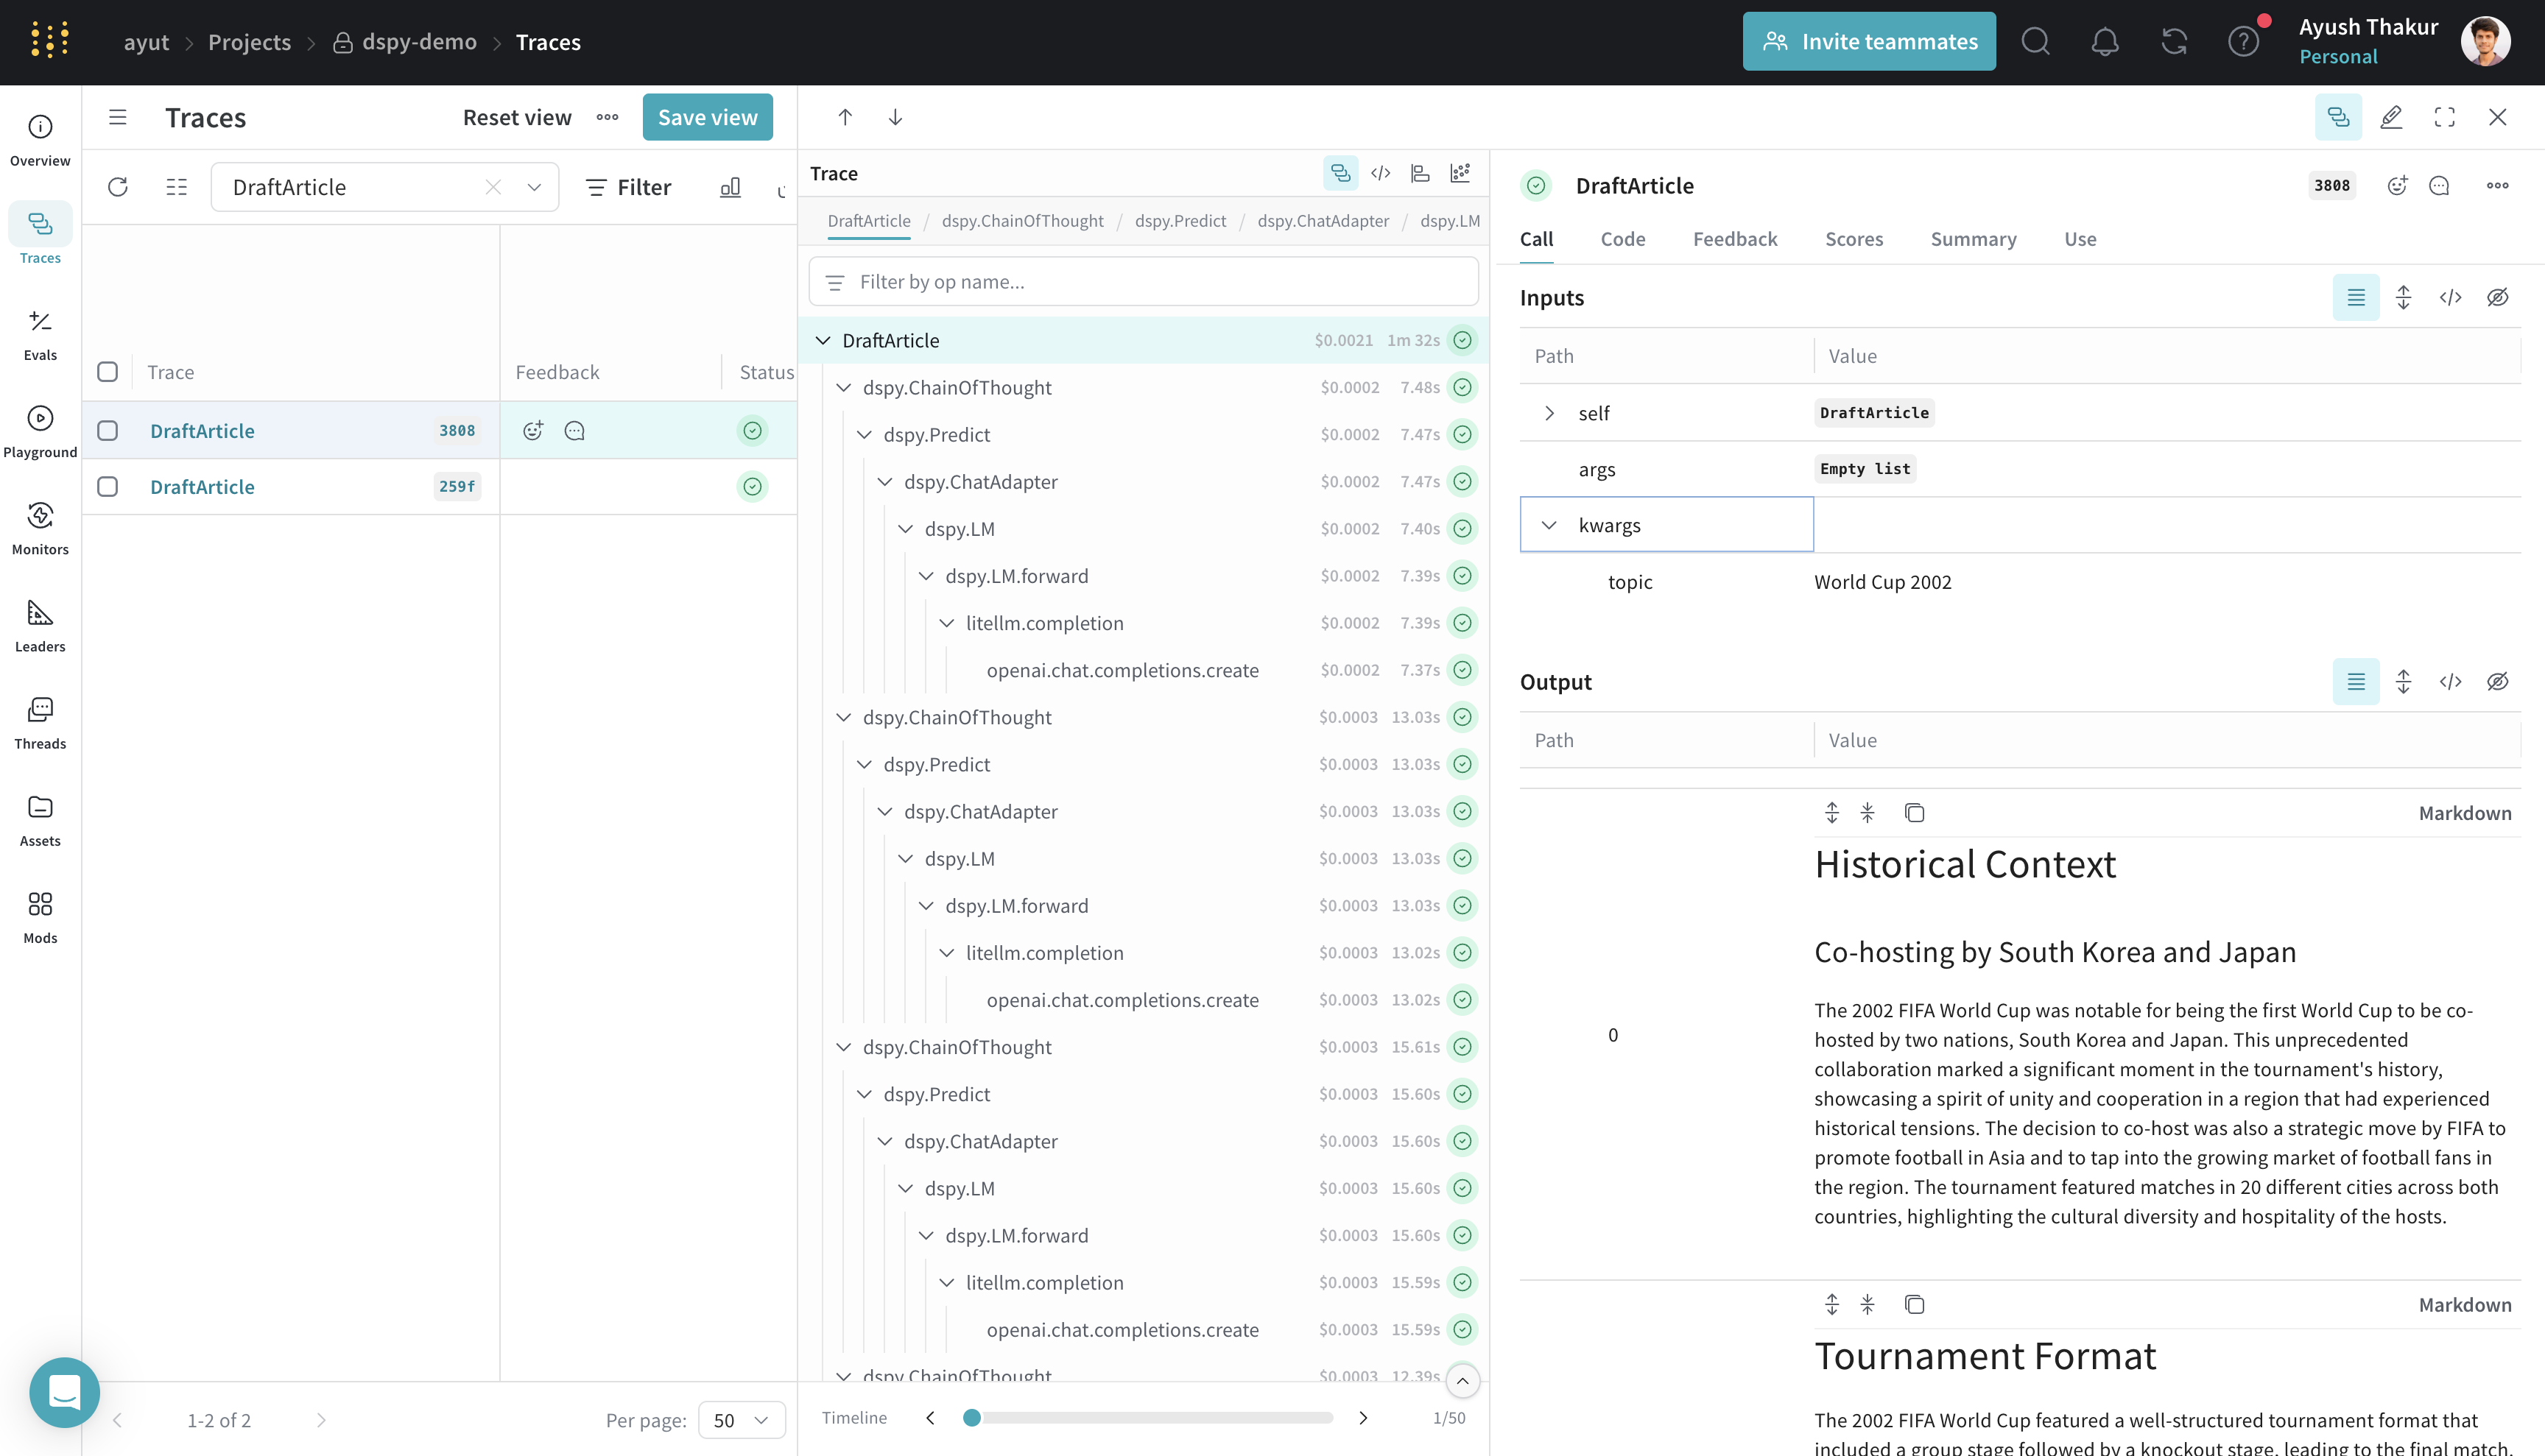The width and height of the screenshot is (2545, 1456).
Task: Go to previous call with up arrow
Action: tap(845, 117)
